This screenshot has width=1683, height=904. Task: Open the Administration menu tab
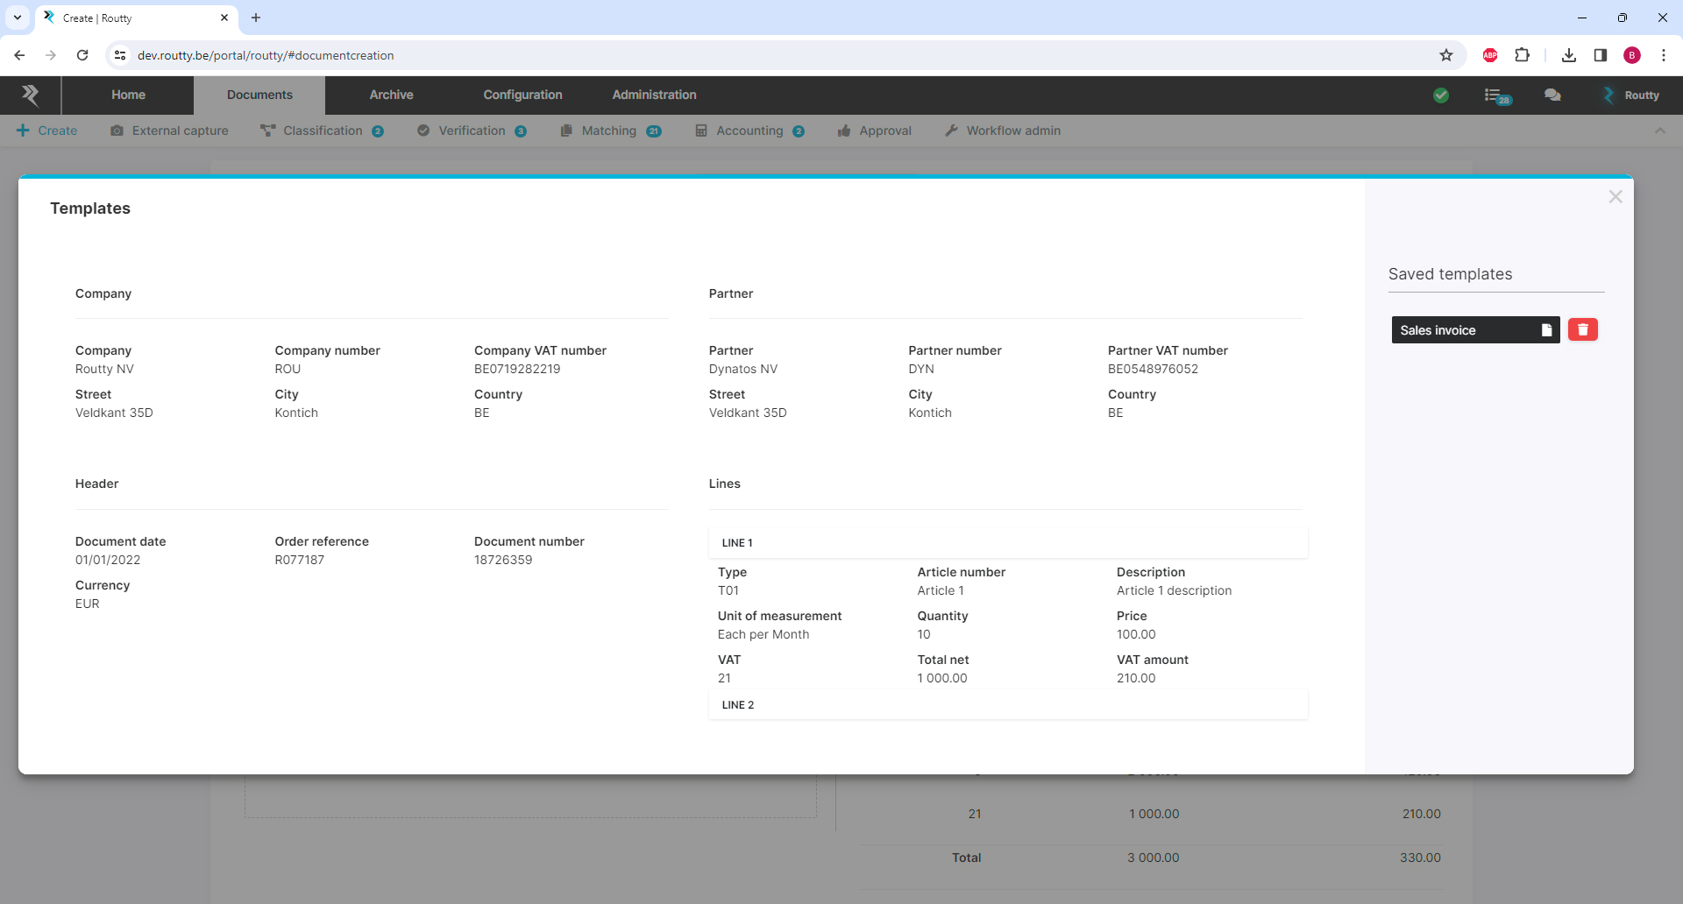[x=654, y=95]
